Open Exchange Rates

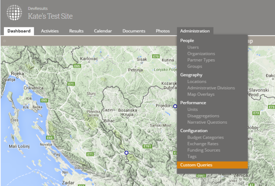203,144
